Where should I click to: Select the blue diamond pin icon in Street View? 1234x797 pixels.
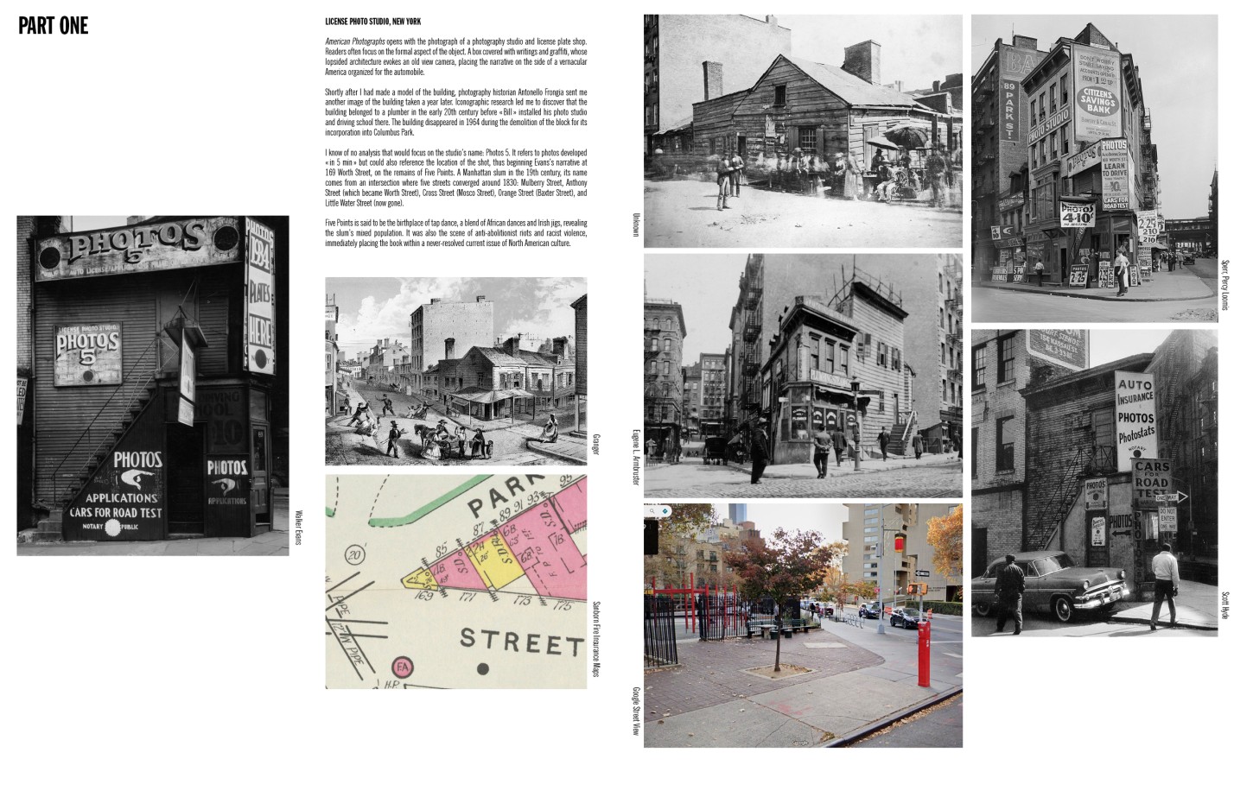(665, 510)
